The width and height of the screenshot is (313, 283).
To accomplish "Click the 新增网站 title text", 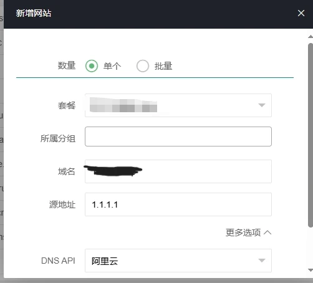I will point(34,13).
